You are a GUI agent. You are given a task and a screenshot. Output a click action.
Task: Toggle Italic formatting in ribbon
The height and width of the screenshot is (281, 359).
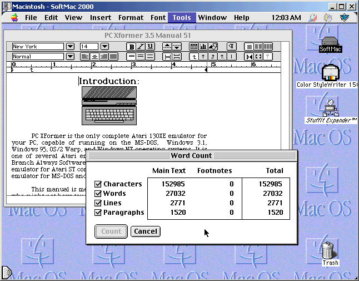[141, 47]
